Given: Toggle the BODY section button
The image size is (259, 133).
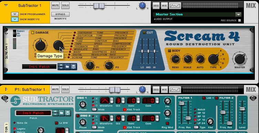Looking at the screenshot, I should pyautogui.click(x=169, y=51).
